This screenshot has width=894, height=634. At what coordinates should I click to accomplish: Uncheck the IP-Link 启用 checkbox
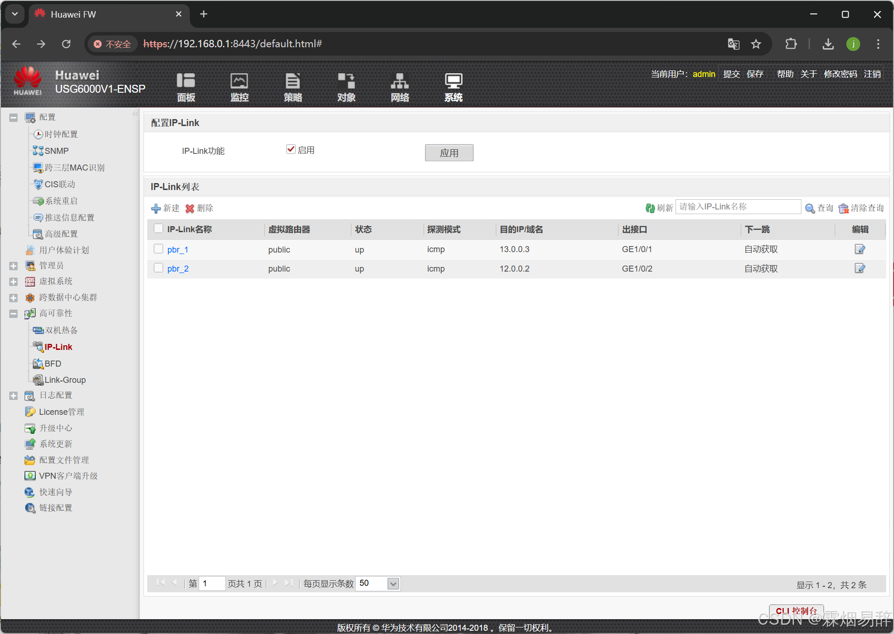click(291, 149)
